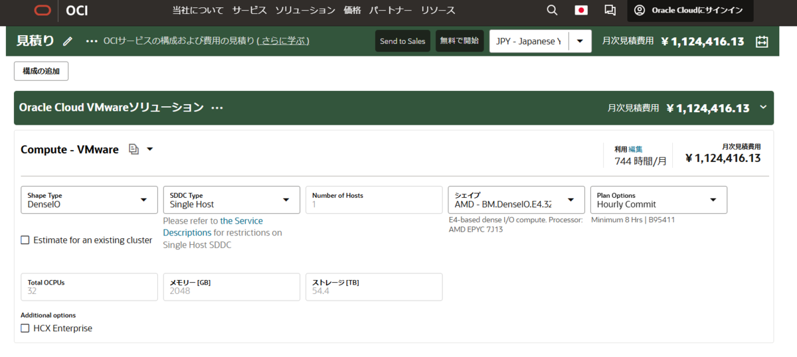Open the リソース menu
797x357 pixels.
438,10
